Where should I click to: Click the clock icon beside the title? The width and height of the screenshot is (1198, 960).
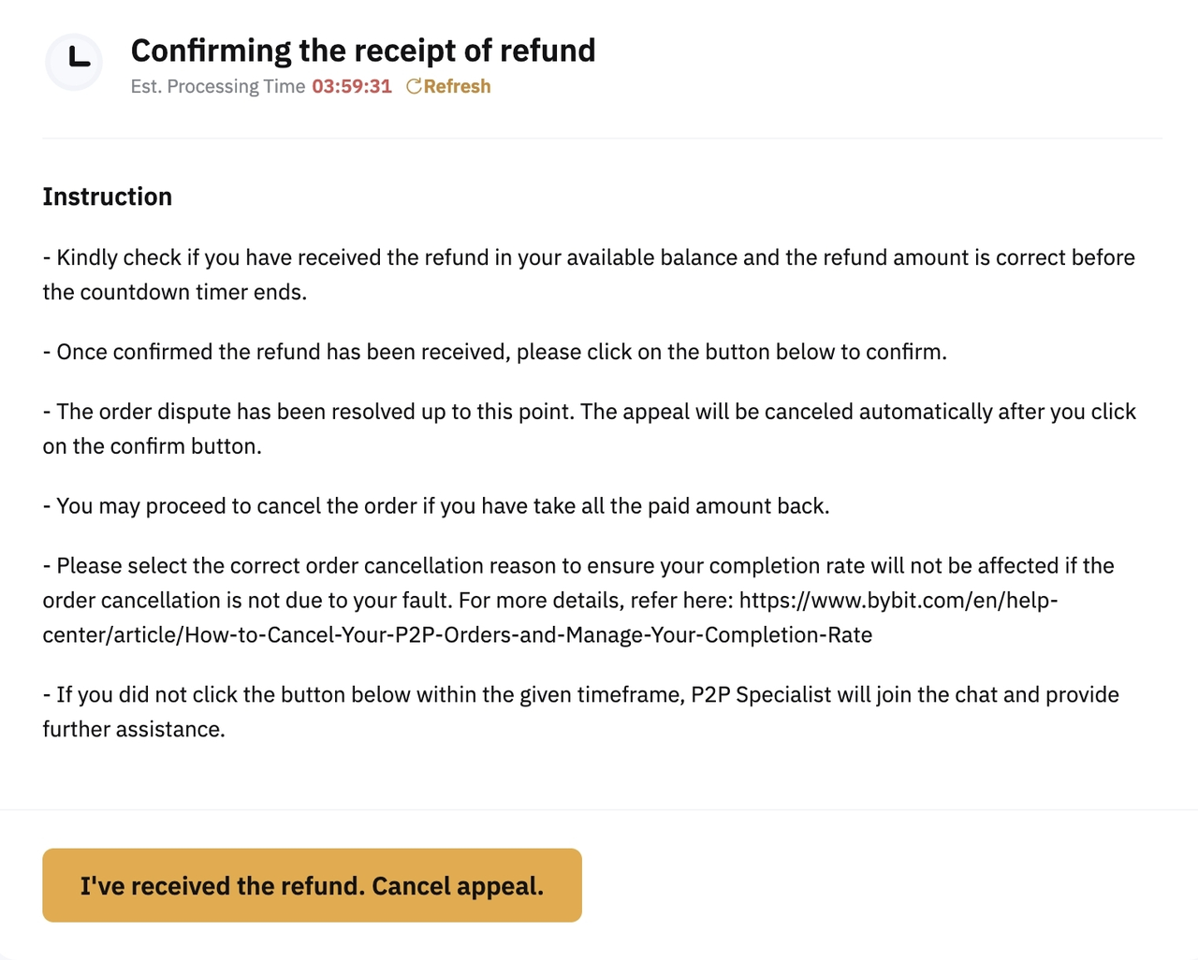click(74, 62)
